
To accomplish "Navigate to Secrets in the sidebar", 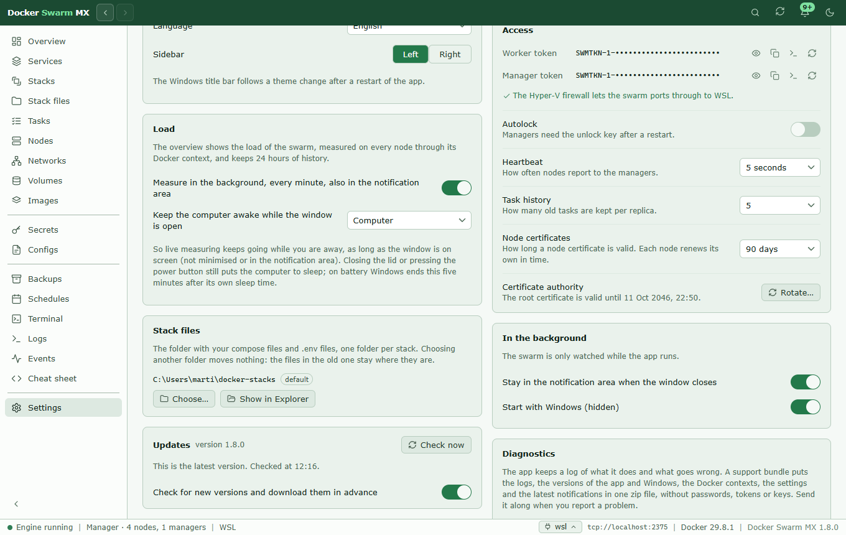I will pos(63,230).
